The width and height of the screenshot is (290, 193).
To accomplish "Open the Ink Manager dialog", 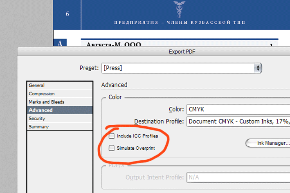I will [268, 143].
